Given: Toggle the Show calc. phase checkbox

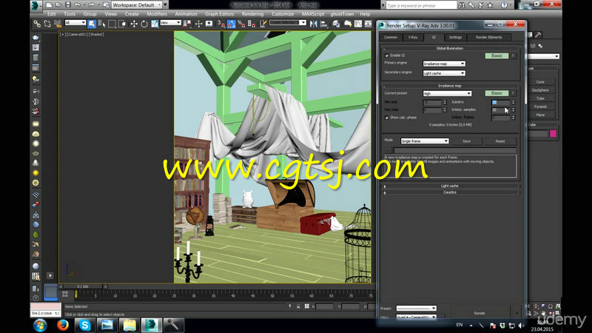Looking at the screenshot, I should click(x=386, y=118).
